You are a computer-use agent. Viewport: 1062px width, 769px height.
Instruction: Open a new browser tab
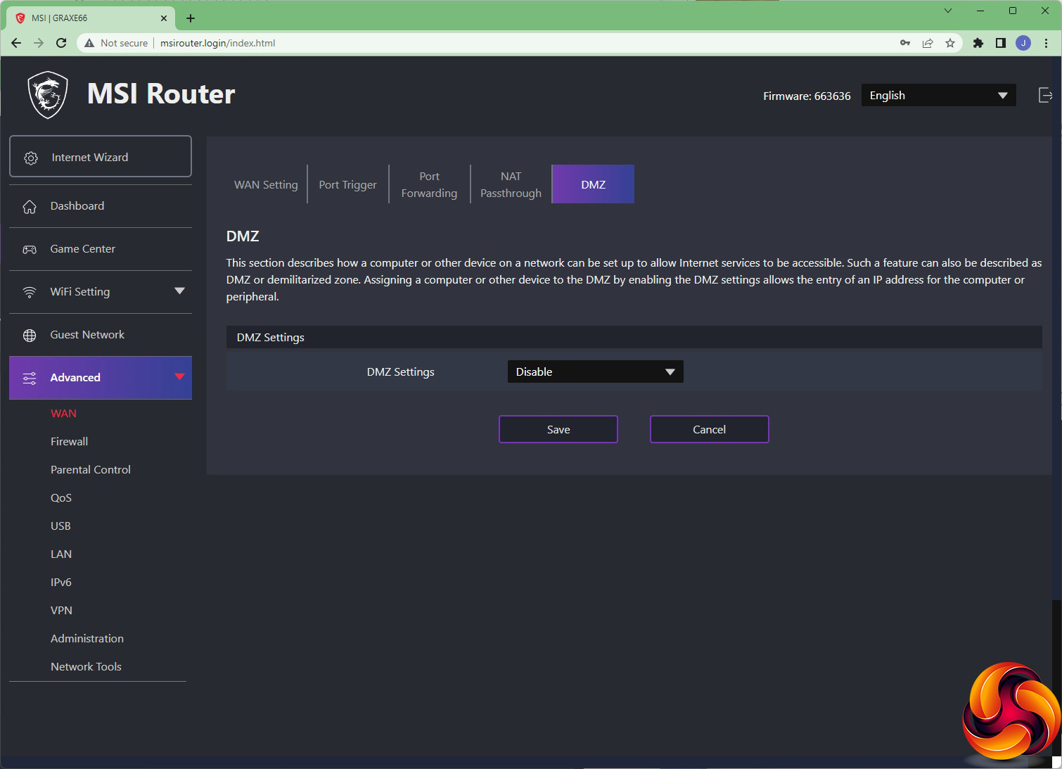click(191, 18)
